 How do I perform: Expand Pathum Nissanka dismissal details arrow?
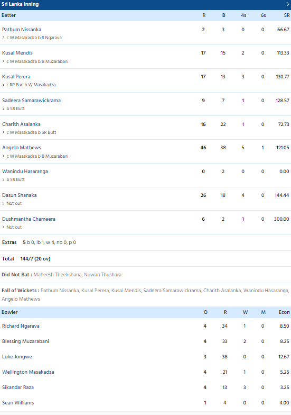(3, 38)
